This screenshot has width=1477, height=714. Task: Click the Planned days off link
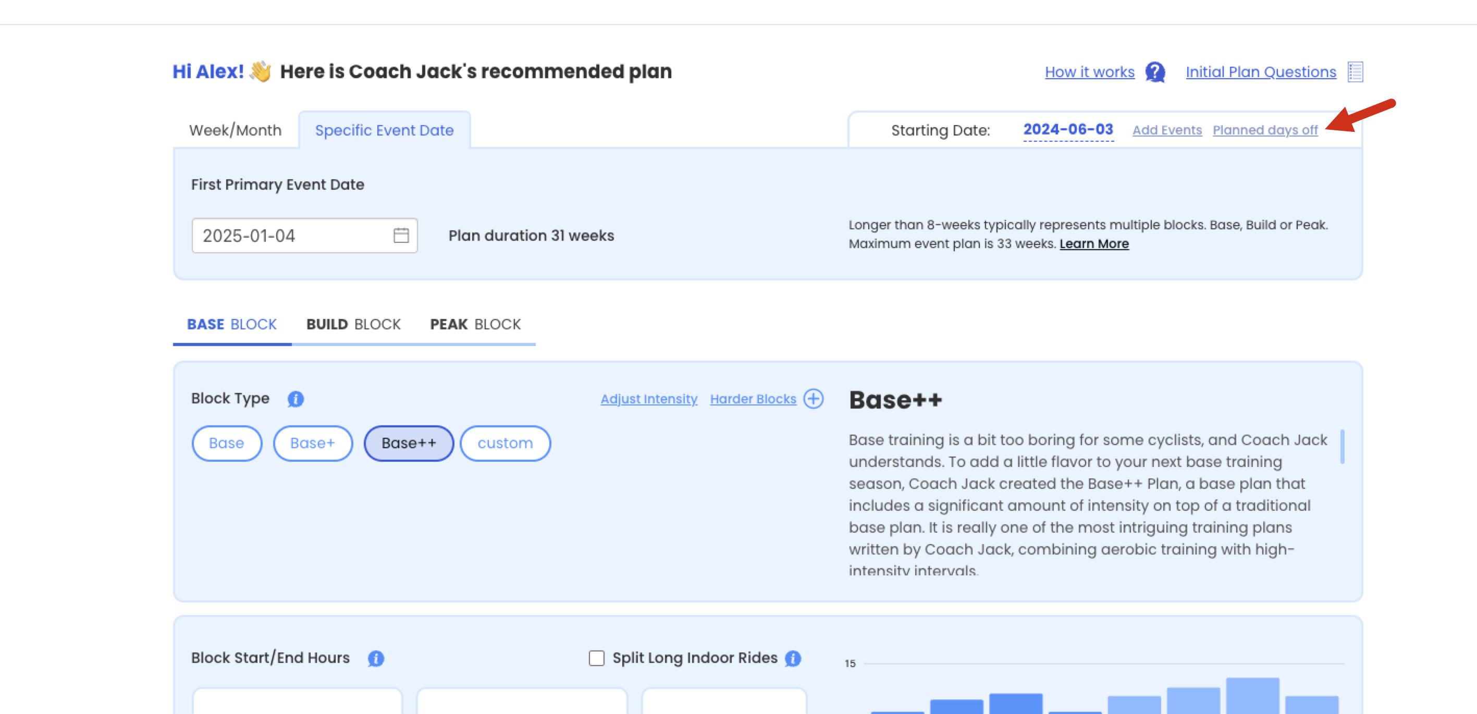click(x=1265, y=130)
